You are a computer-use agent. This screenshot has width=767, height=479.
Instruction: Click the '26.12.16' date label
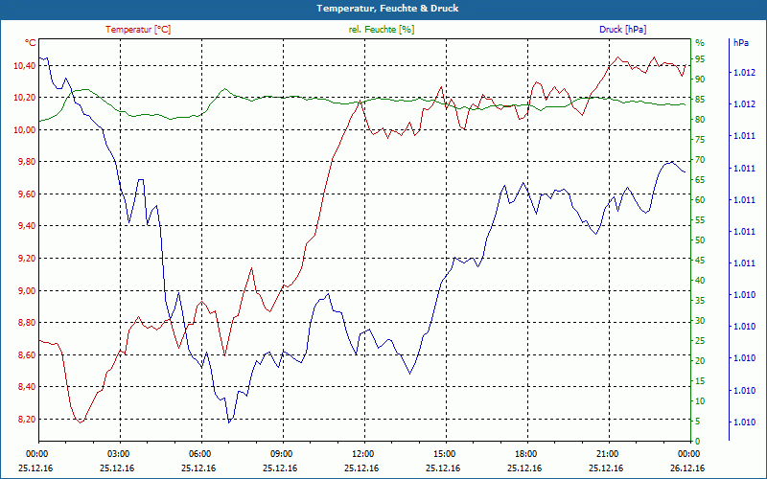tap(687, 468)
